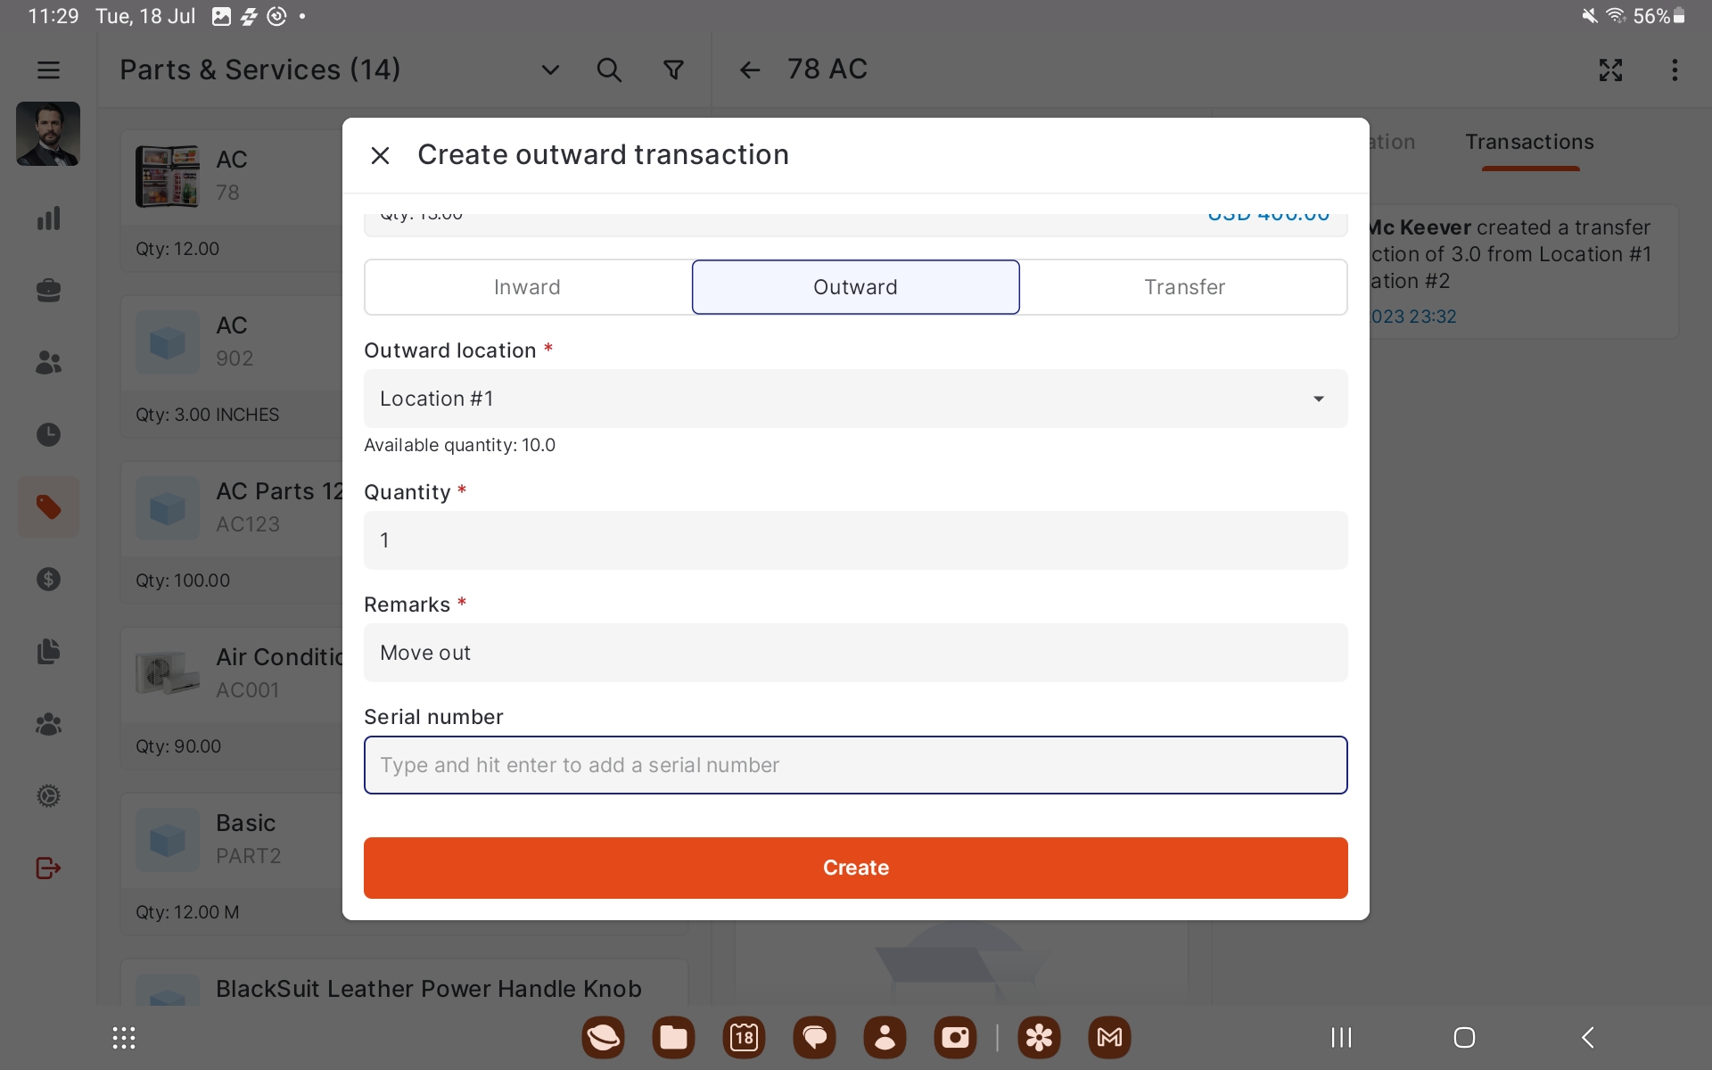Open the Gmail app in the taskbar

(x=1109, y=1037)
